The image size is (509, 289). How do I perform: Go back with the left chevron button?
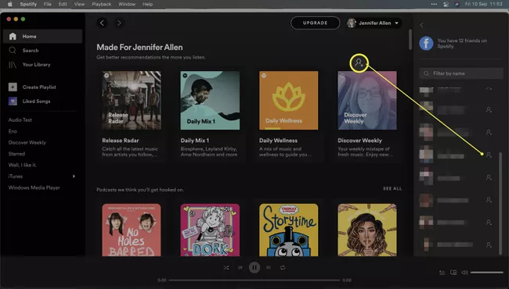(103, 23)
